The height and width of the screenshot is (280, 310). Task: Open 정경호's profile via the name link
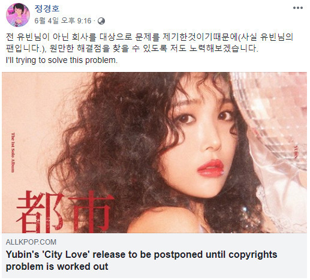pyautogui.click(x=47, y=8)
